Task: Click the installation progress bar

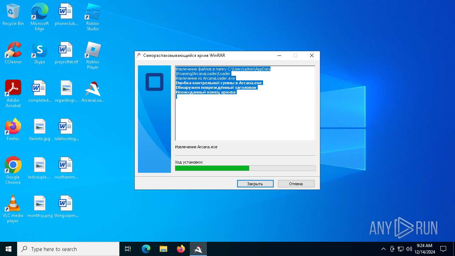Action: click(x=245, y=168)
